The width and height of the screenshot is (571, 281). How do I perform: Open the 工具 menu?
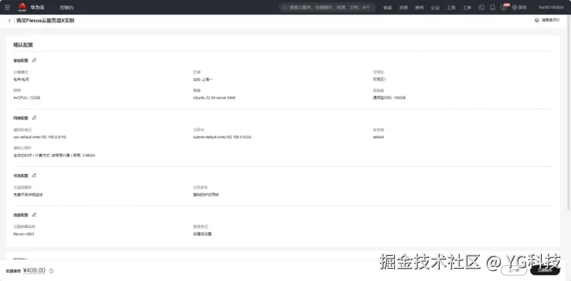pos(451,7)
